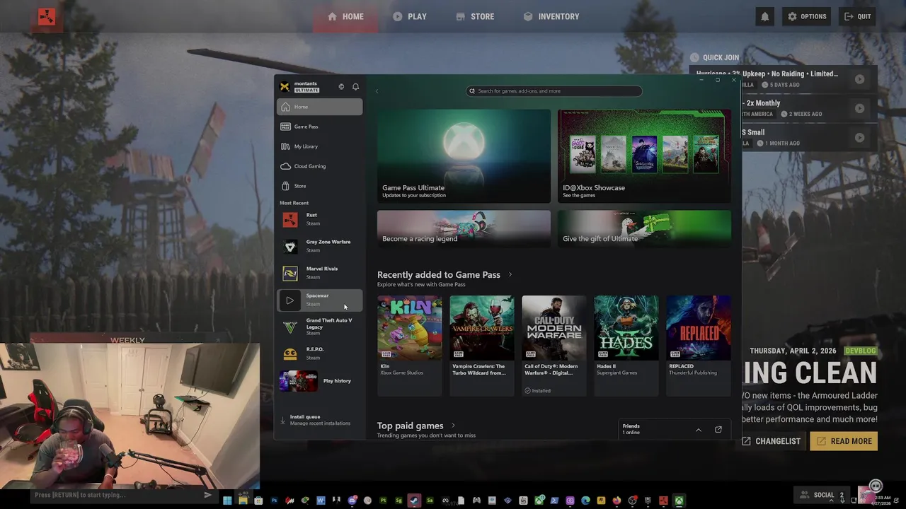
Task: Open Call of Duty Modern Warfare tile
Action: click(554, 345)
